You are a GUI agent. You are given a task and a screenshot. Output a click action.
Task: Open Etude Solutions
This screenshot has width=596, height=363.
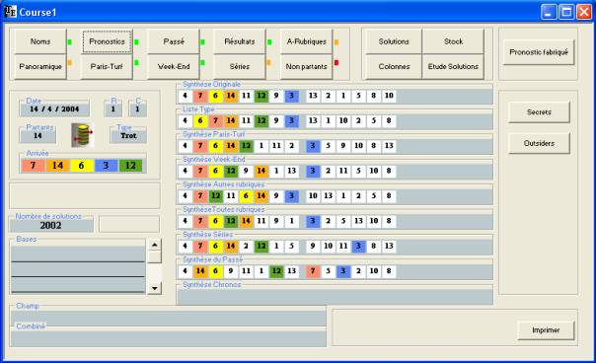pyautogui.click(x=453, y=66)
